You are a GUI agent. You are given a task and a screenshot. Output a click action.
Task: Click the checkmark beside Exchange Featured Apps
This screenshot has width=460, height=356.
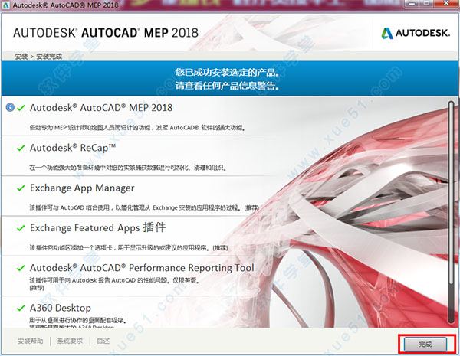click(x=21, y=228)
